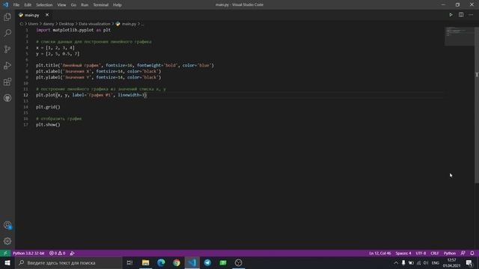This screenshot has height=269, width=479.
Task: Show hidden system tray icons
Action: (396, 262)
